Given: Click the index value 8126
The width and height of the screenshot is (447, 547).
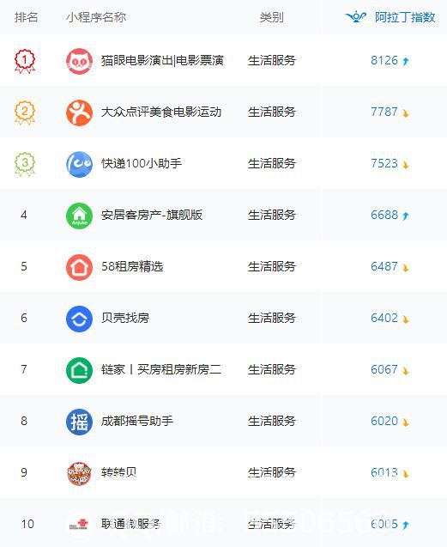Looking at the screenshot, I should point(384,61).
